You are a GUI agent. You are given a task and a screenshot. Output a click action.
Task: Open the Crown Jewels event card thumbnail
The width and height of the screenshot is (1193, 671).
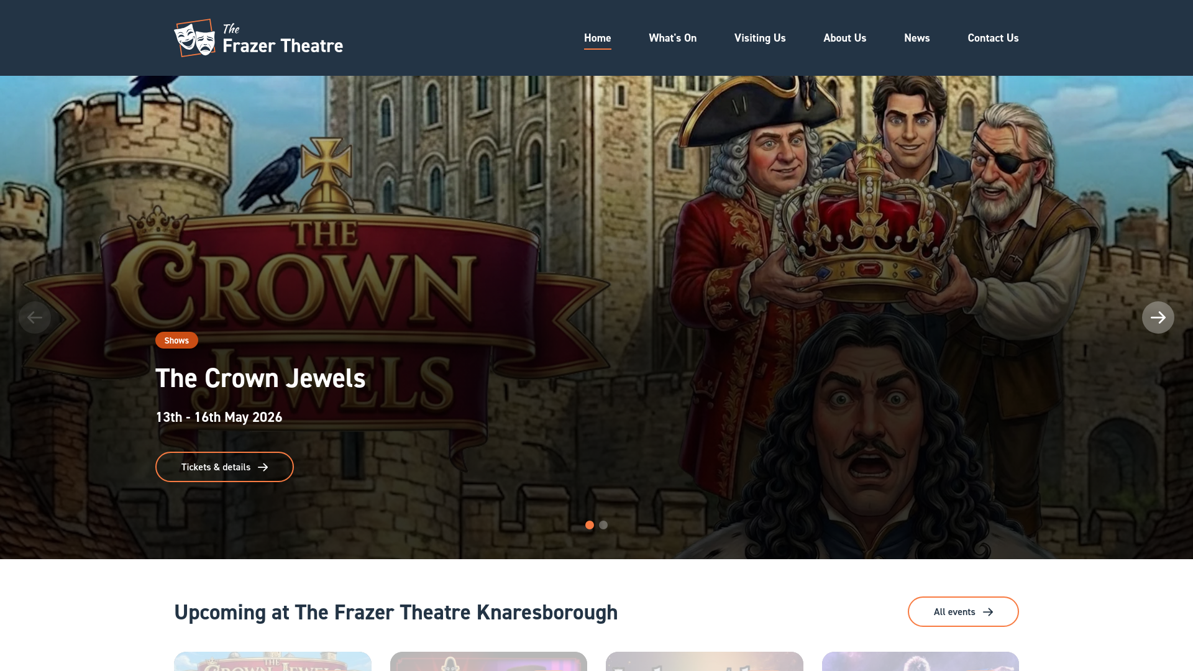click(x=273, y=661)
